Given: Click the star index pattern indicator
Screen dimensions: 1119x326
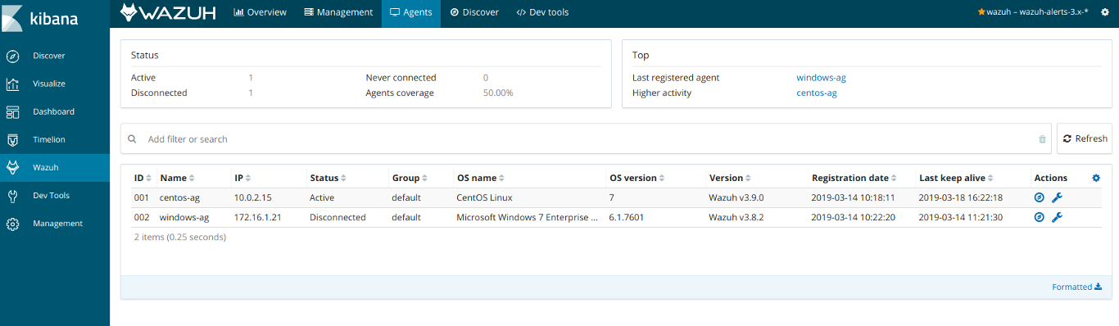Looking at the screenshot, I should [x=982, y=12].
